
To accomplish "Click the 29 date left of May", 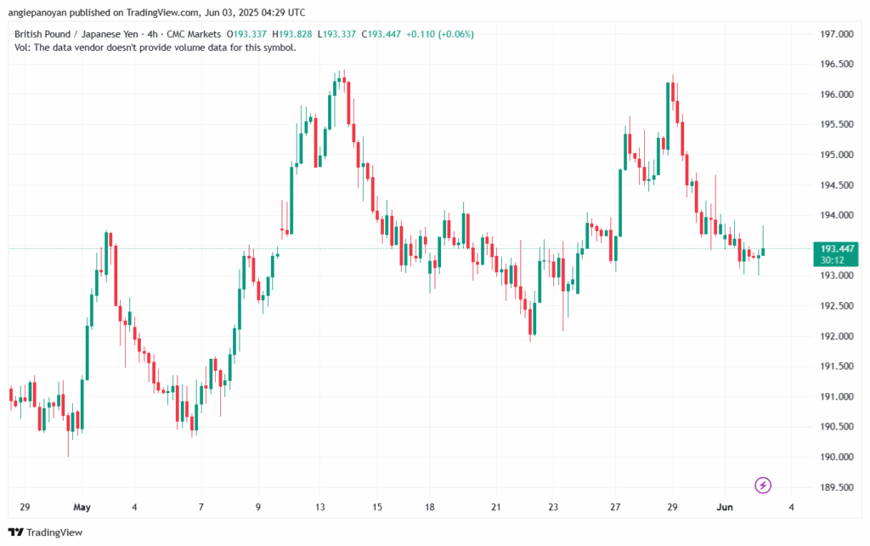I will [25, 507].
